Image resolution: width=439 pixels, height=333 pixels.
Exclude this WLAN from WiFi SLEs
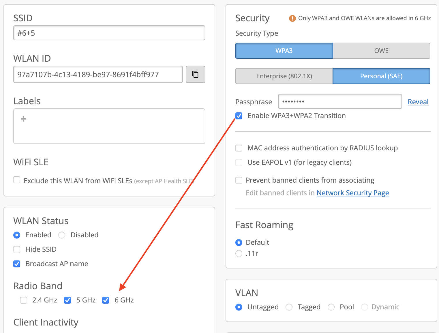(17, 180)
